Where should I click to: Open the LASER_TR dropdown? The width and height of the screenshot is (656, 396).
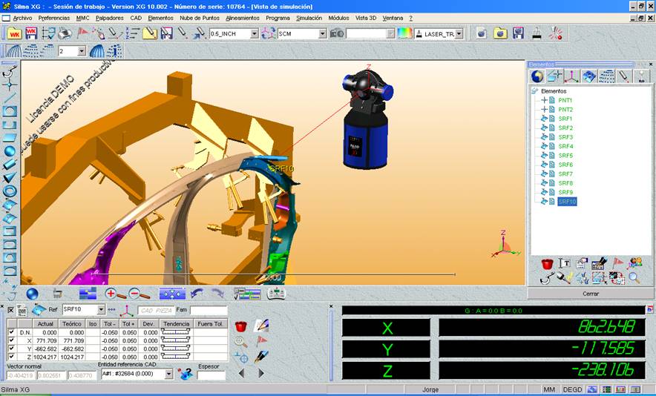pos(459,34)
